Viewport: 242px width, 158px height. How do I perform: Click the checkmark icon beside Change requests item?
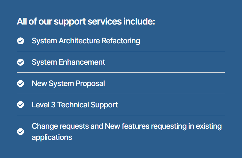coord(20,132)
